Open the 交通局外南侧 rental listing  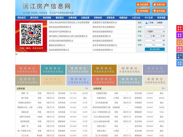pyautogui.click(x=101, y=93)
